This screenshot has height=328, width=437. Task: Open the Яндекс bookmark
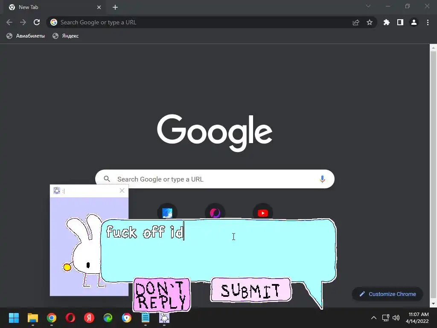pyautogui.click(x=66, y=36)
